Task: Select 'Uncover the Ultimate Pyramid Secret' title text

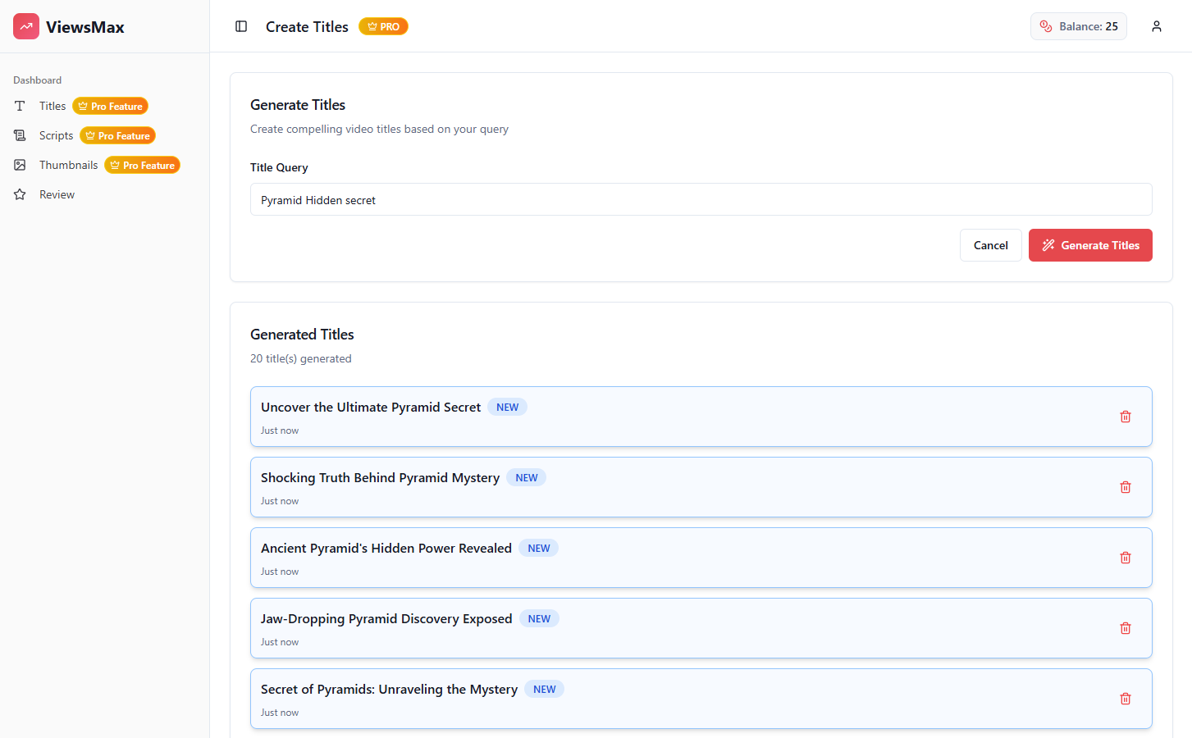Action: click(371, 408)
